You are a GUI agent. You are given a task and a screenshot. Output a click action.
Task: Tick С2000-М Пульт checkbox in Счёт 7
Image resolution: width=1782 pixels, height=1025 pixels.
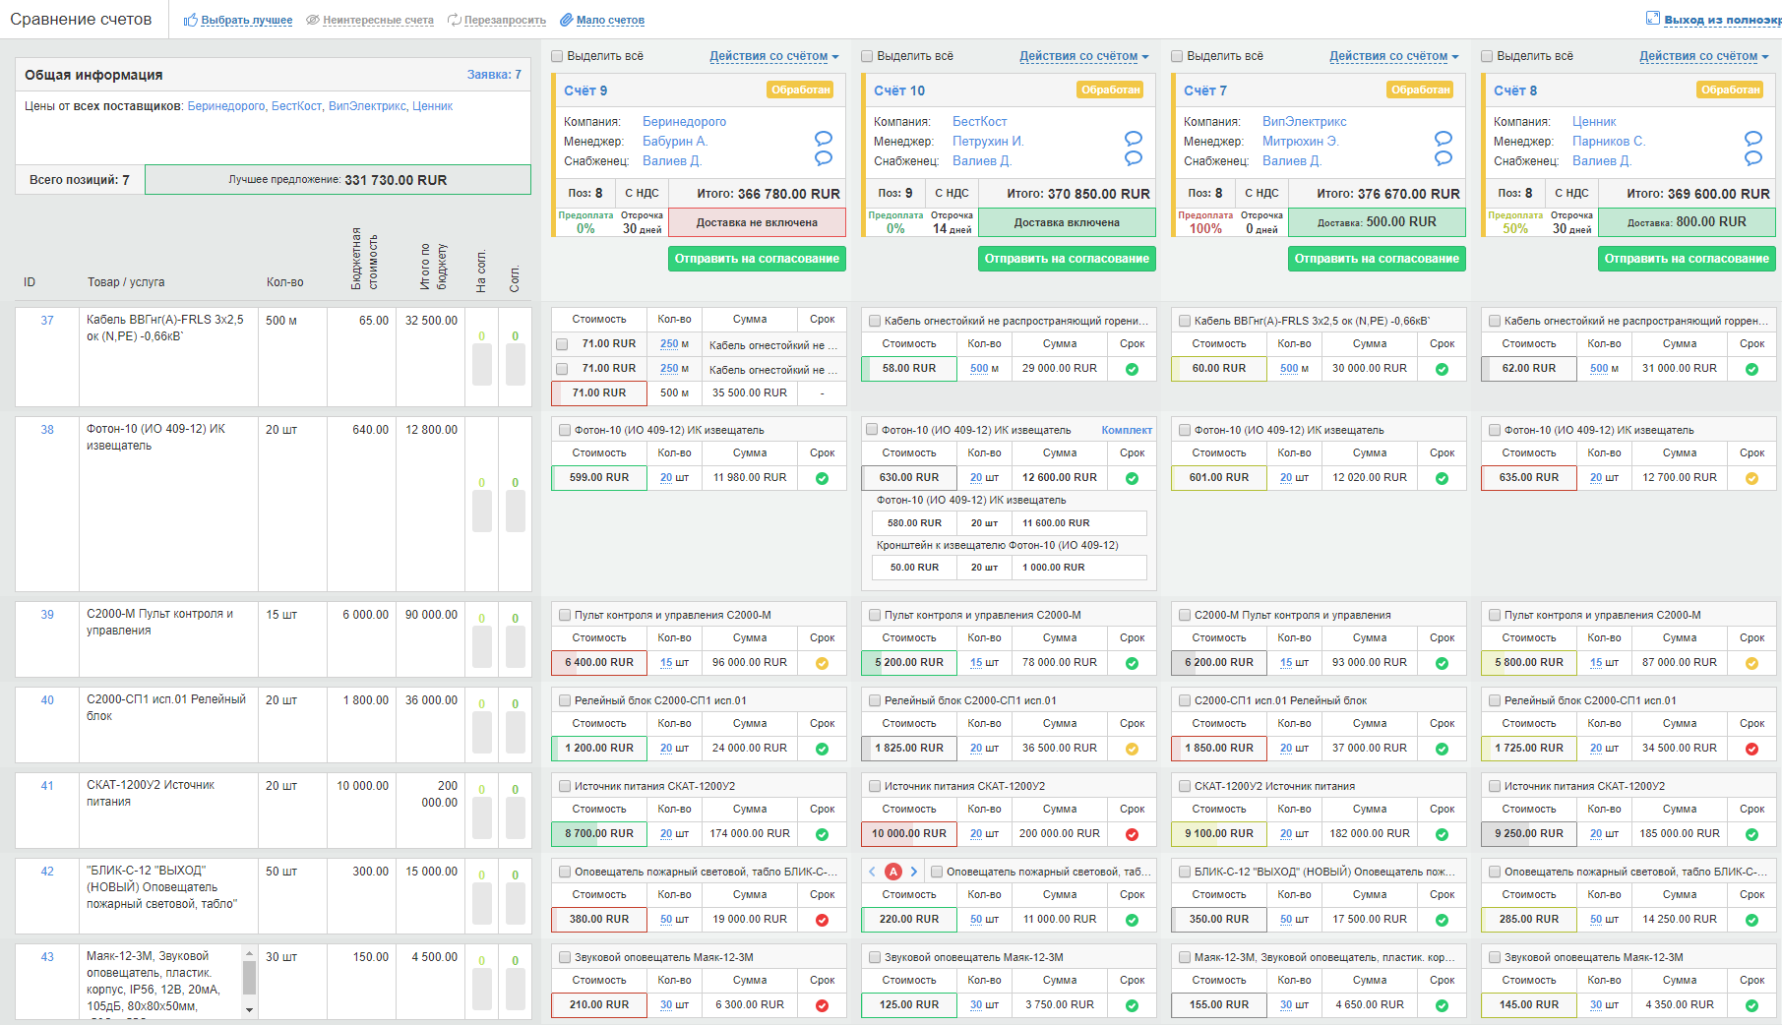[1185, 615]
